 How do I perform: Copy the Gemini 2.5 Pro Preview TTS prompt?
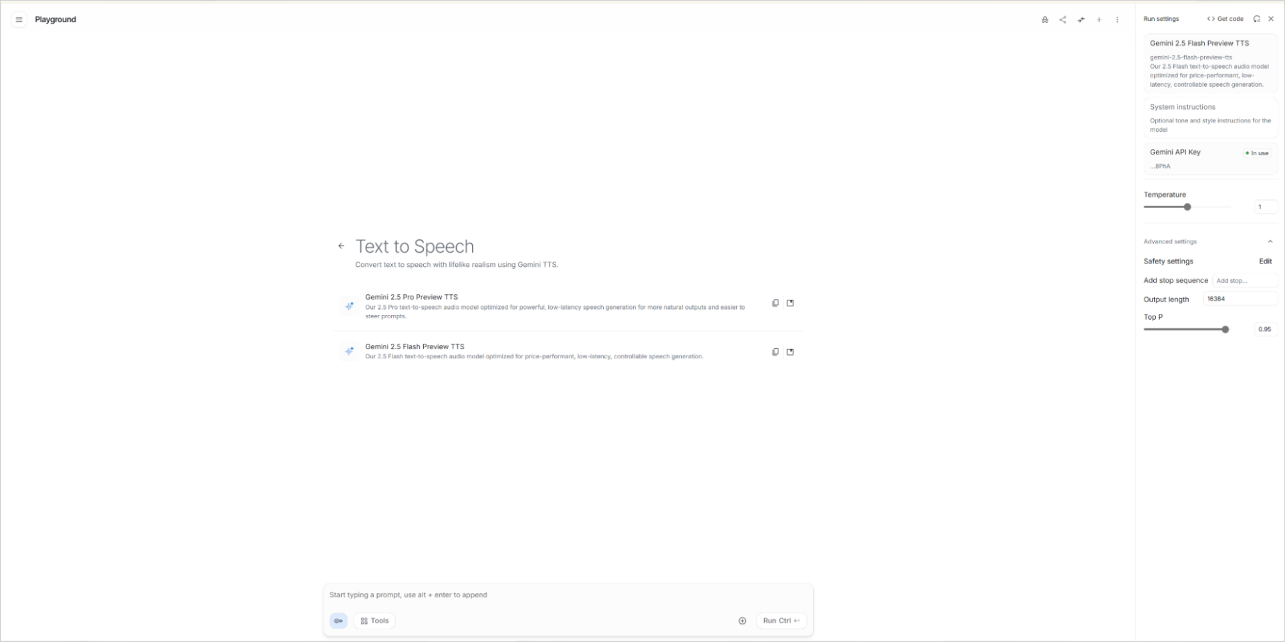pyautogui.click(x=775, y=303)
